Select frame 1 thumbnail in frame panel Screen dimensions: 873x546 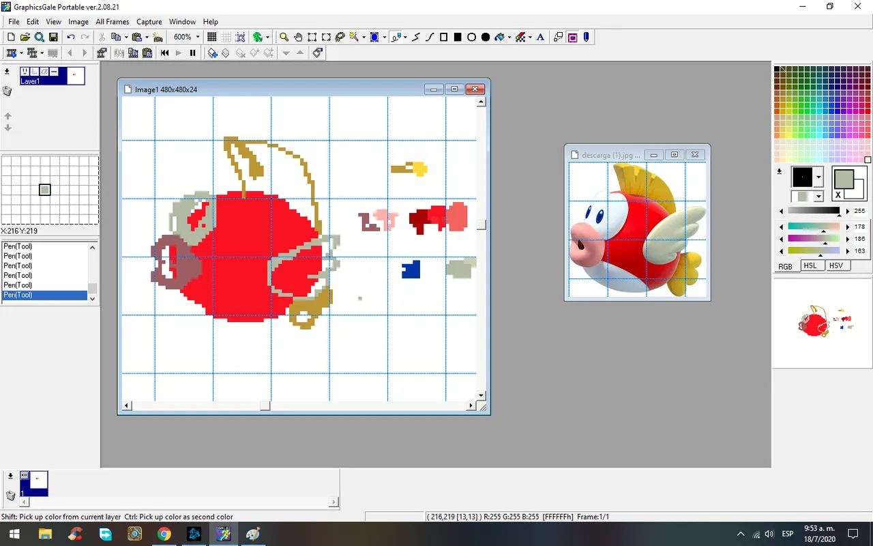pos(34,483)
